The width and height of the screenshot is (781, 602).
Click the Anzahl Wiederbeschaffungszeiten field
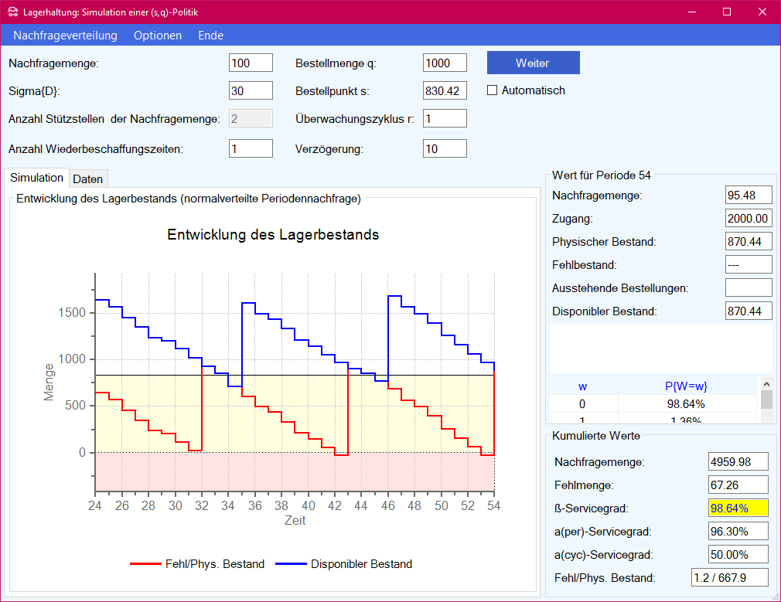[x=251, y=148]
